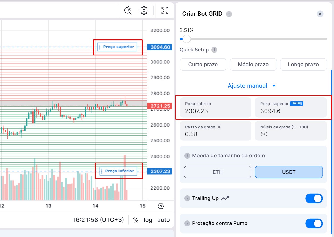Turn off Proteção contra Pump switch
This screenshot has width=334, height=237.
click(314, 224)
